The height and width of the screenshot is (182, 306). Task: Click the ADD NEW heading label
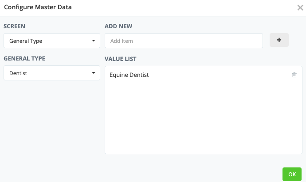coord(118,26)
